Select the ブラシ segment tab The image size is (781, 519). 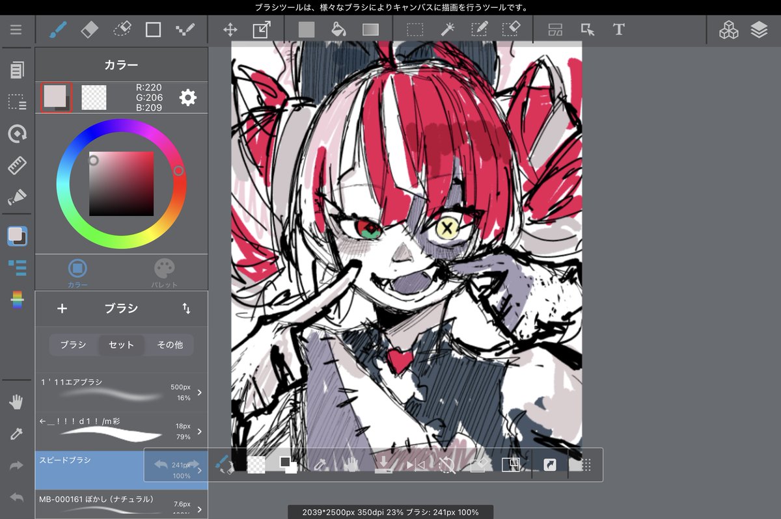(73, 345)
